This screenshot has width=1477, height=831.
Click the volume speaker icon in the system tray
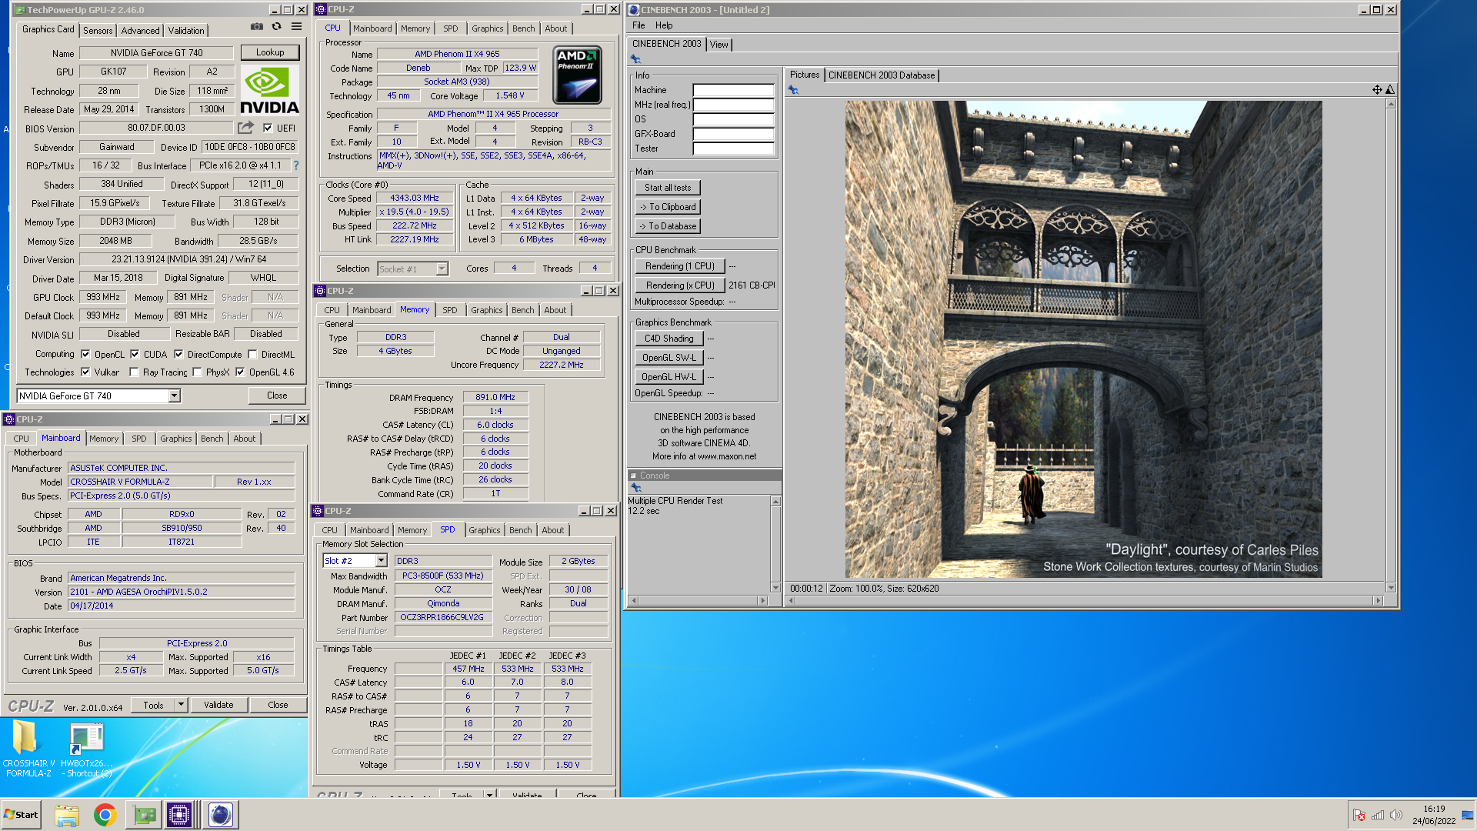(x=1396, y=815)
